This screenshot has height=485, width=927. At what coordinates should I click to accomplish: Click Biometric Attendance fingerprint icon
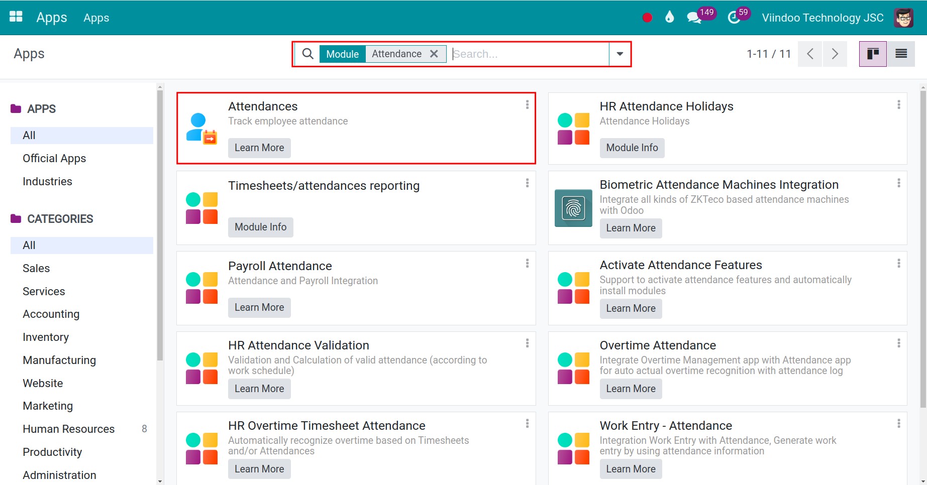(573, 208)
